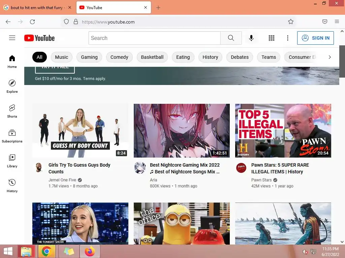Select the All filter chip

40,57
